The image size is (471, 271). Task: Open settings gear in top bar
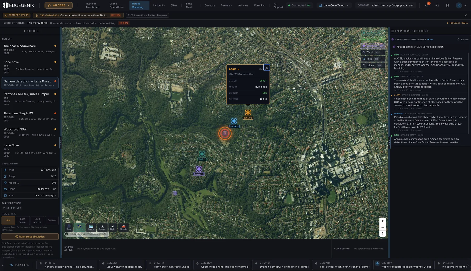pyautogui.click(x=447, y=5)
